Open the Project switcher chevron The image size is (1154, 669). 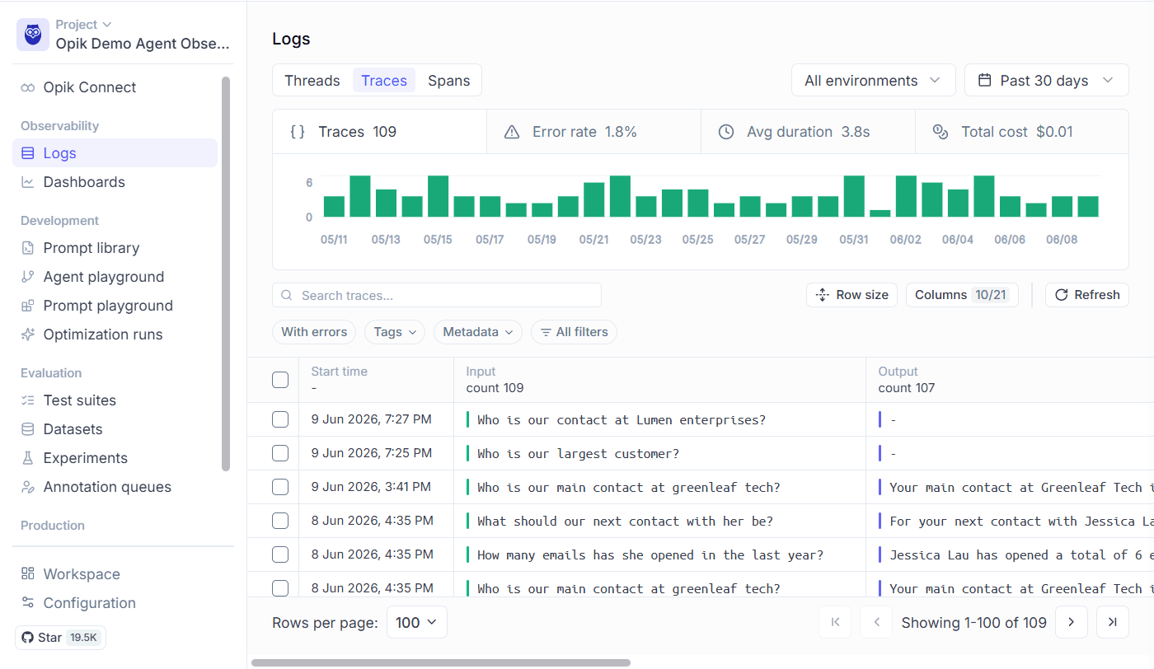tap(107, 25)
